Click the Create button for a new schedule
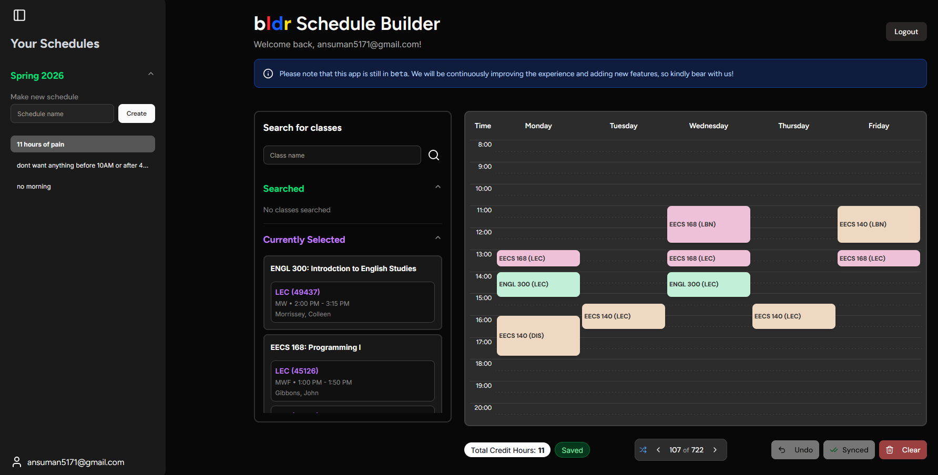Image resolution: width=938 pixels, height=475 pixels. [x=136, y=113]
